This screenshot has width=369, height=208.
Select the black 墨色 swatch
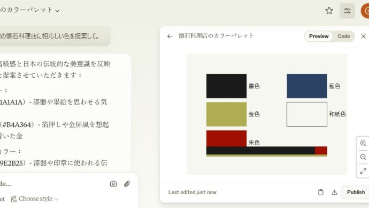[226, 86]
